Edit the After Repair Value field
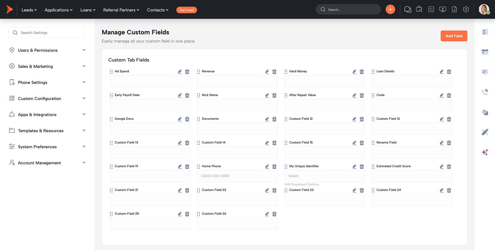Image resolution: width=495 pixels, height=250 pixels. (x=355, y=95)
